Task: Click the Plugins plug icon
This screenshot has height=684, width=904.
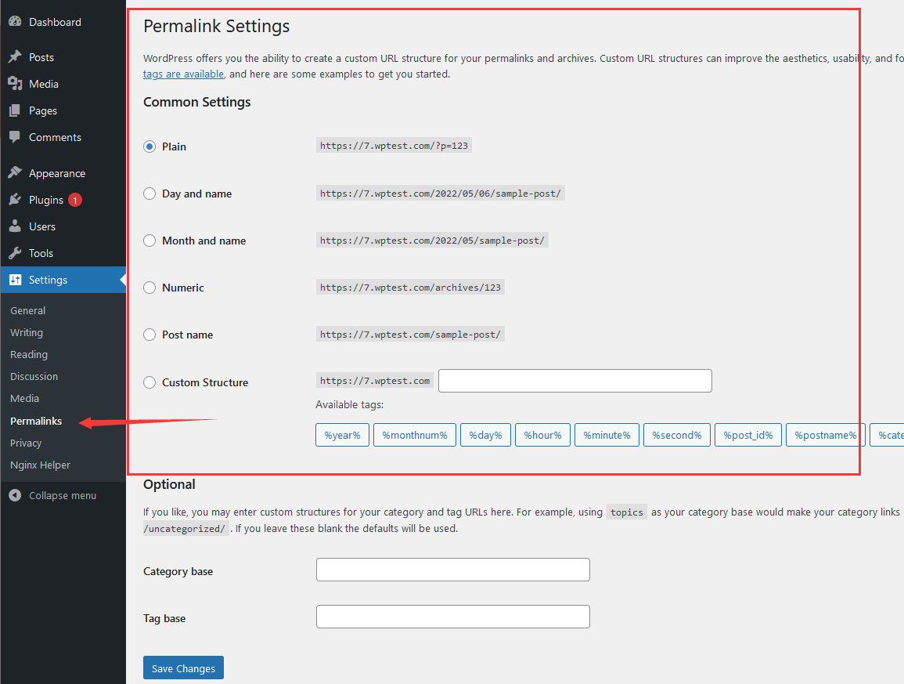Action: click(15, 200)
